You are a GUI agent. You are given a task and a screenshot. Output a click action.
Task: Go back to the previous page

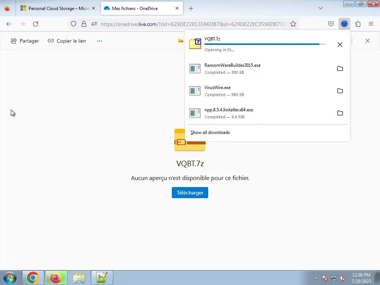[x=9, y=24]
